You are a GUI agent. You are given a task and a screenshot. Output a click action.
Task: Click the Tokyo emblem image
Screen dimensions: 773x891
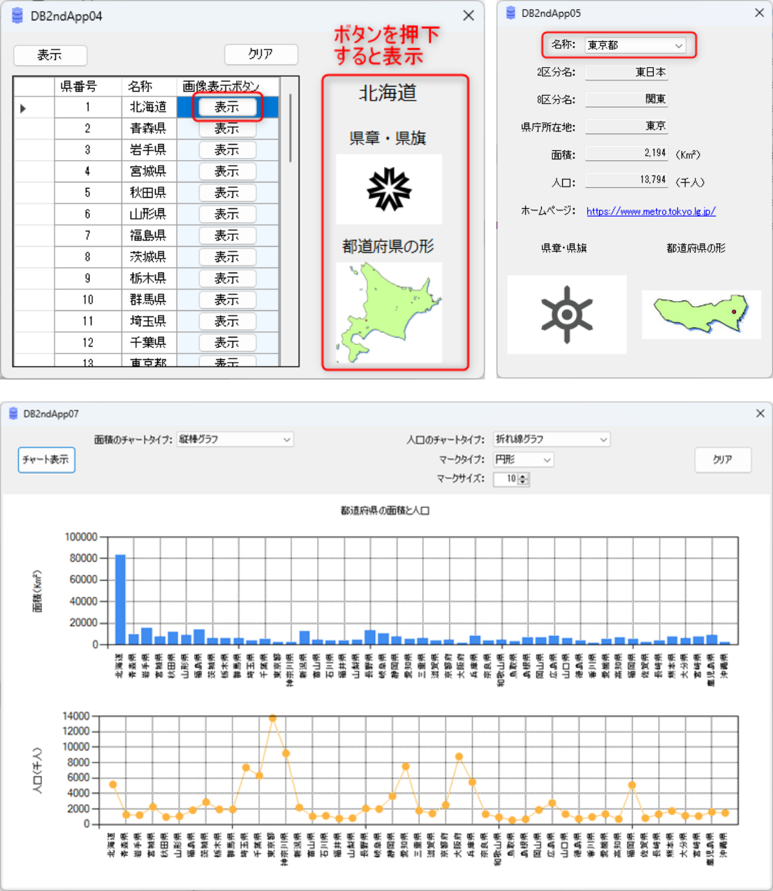pos(566,314)
